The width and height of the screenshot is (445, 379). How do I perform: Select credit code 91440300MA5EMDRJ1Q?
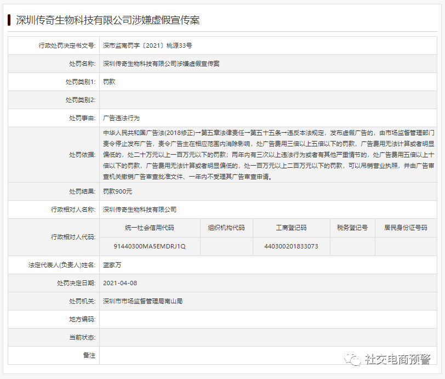(150, 246)
